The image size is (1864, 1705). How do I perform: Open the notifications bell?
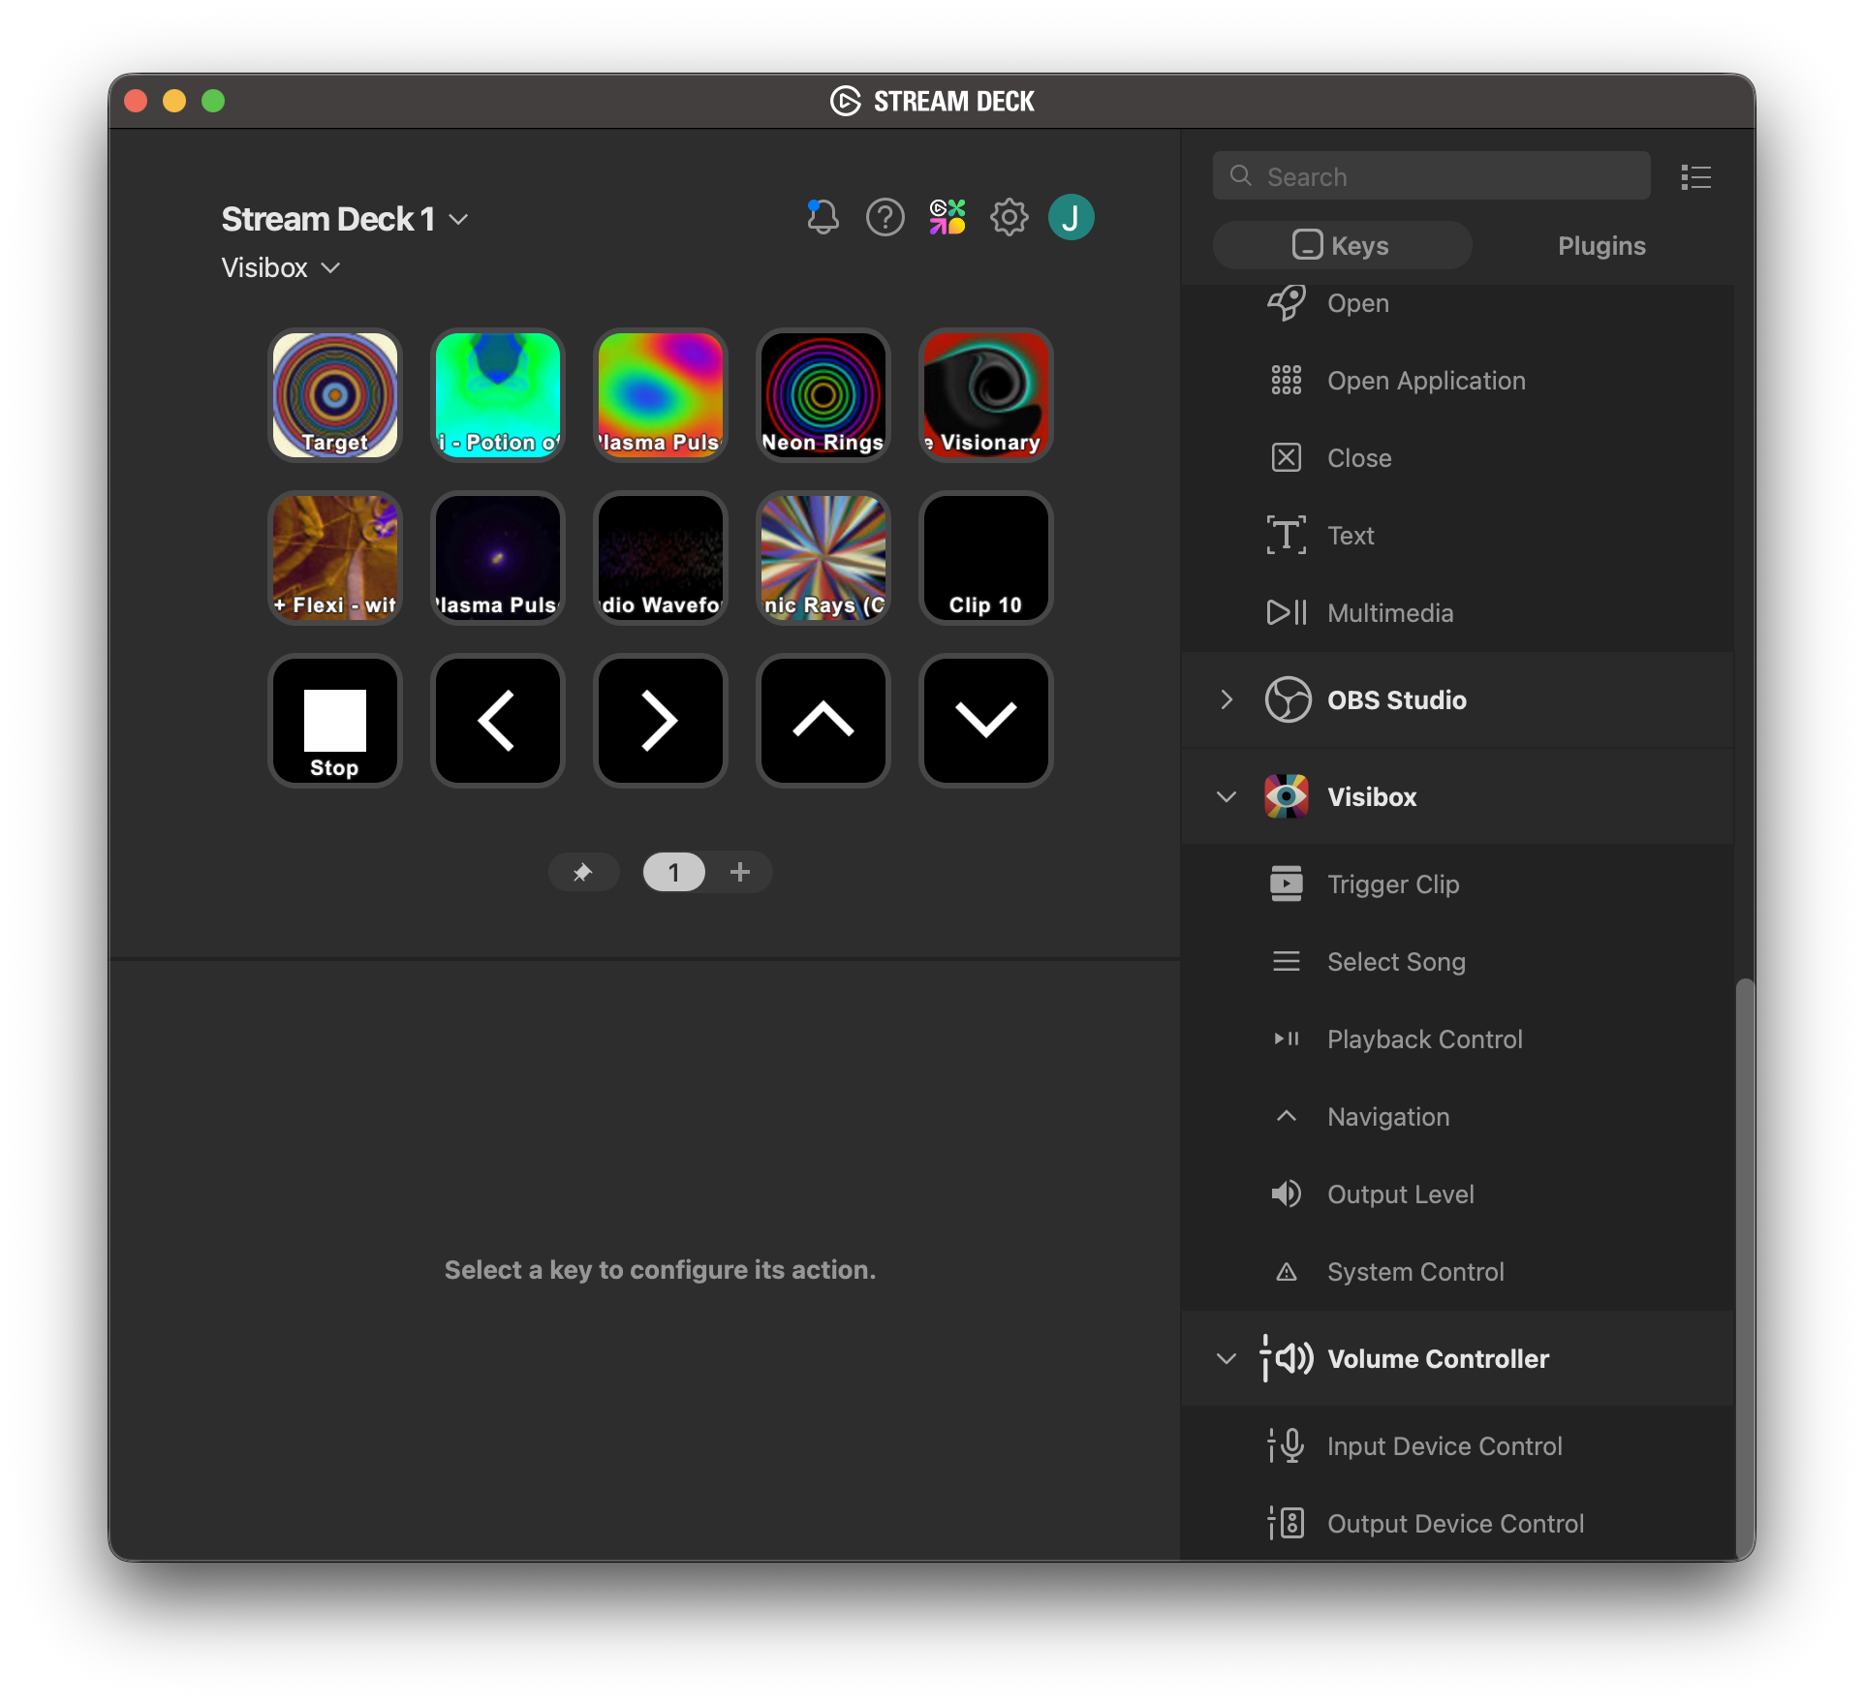point(823,217)
